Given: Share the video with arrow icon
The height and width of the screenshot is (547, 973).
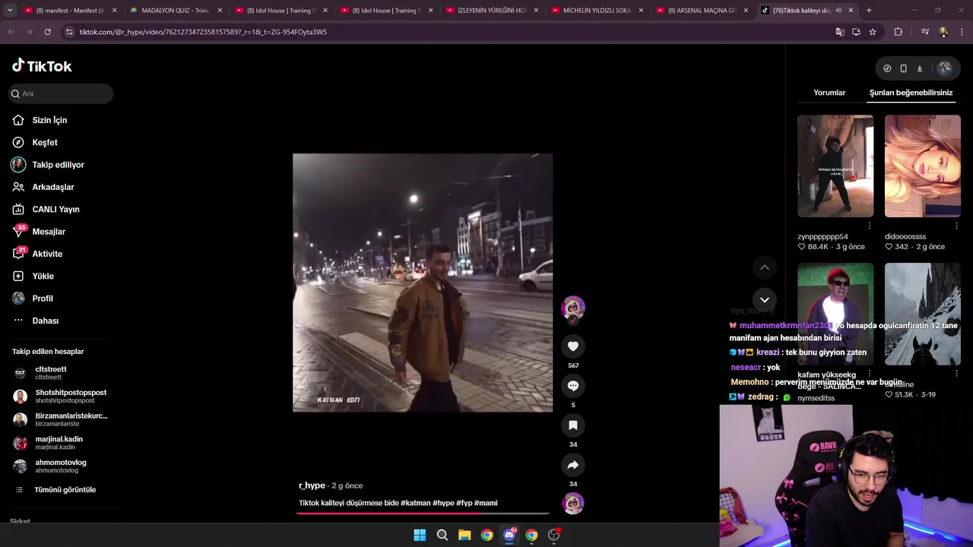Looking at the screenshot, I should [573, 465].
